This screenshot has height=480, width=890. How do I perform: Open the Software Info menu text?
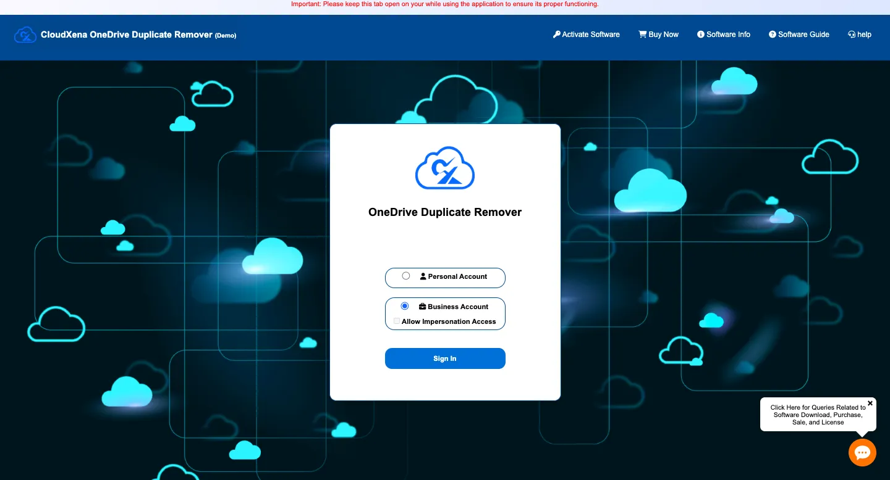[x=728, y=35]
